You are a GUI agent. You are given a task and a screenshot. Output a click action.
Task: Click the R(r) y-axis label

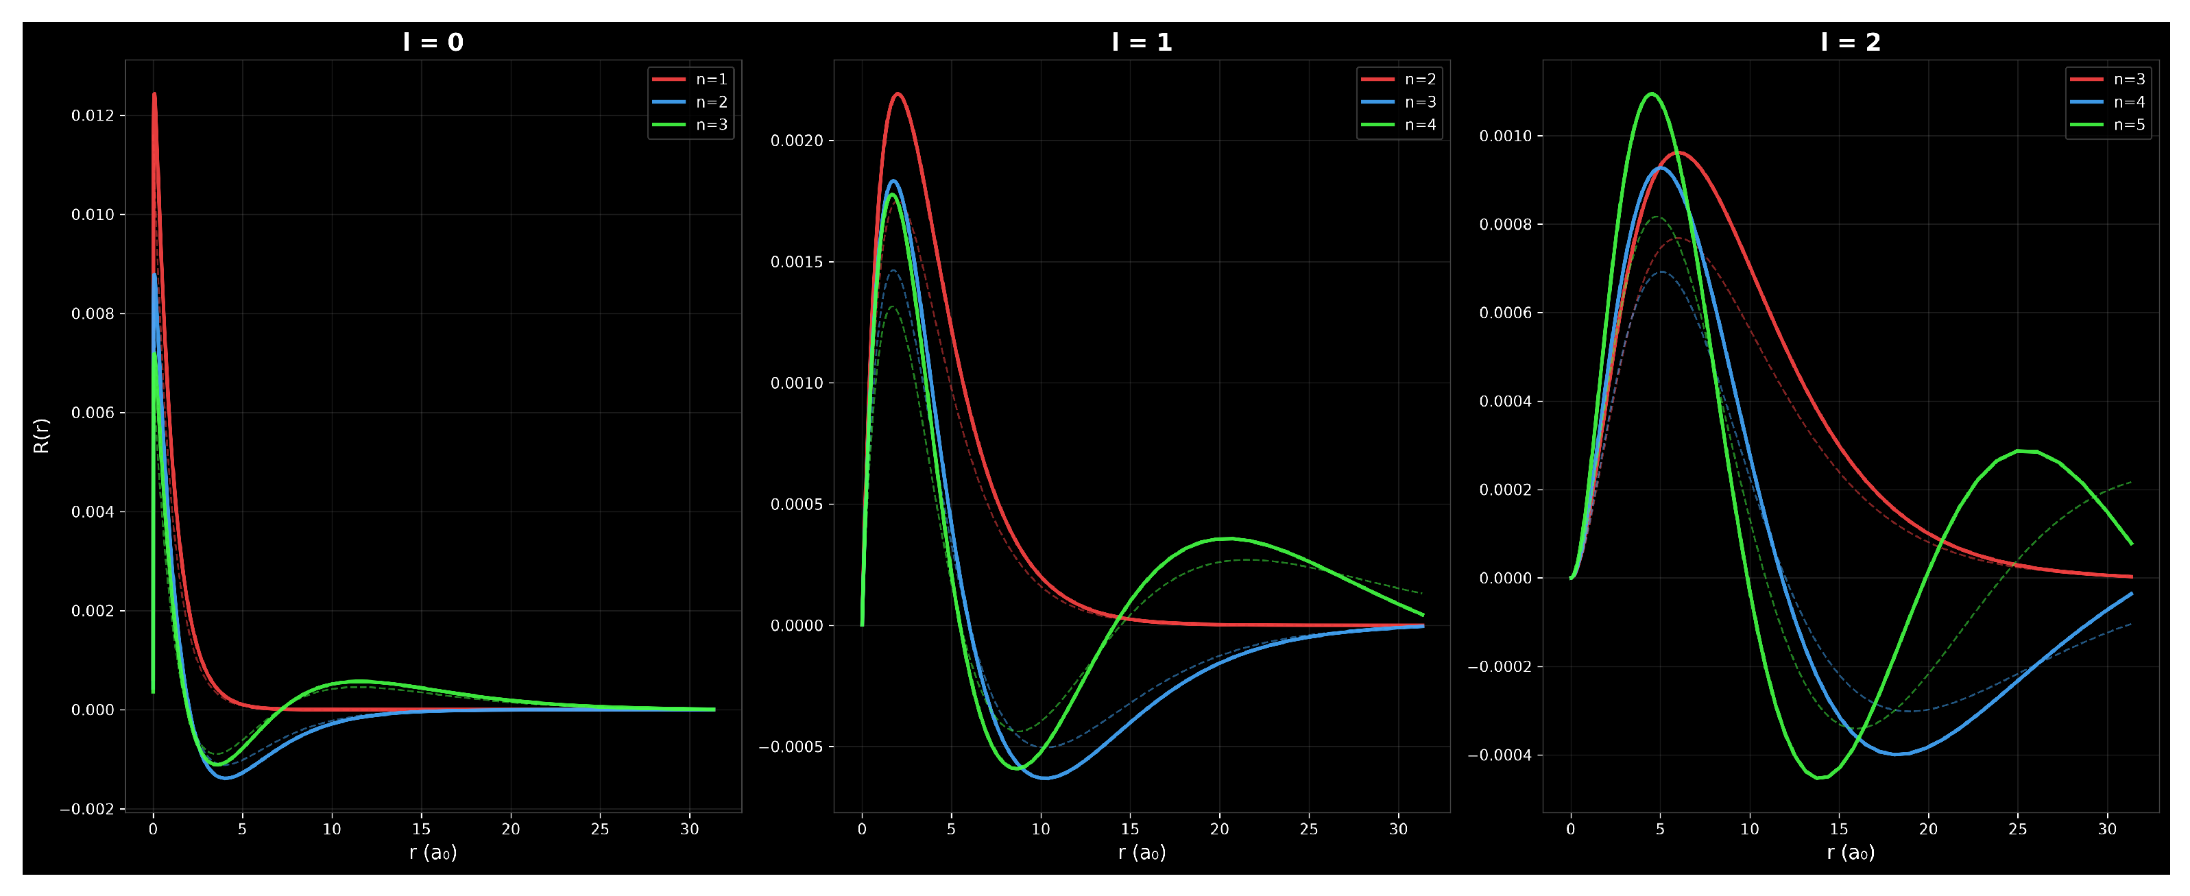click(x=41, y=435)
